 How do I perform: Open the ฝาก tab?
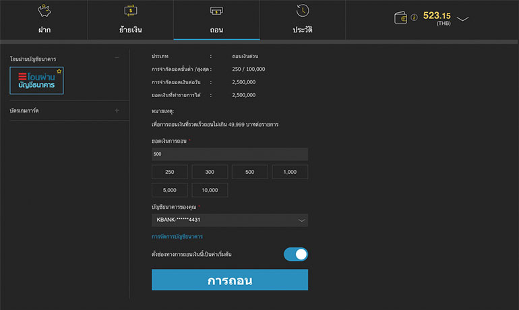[x=44, y=20]
